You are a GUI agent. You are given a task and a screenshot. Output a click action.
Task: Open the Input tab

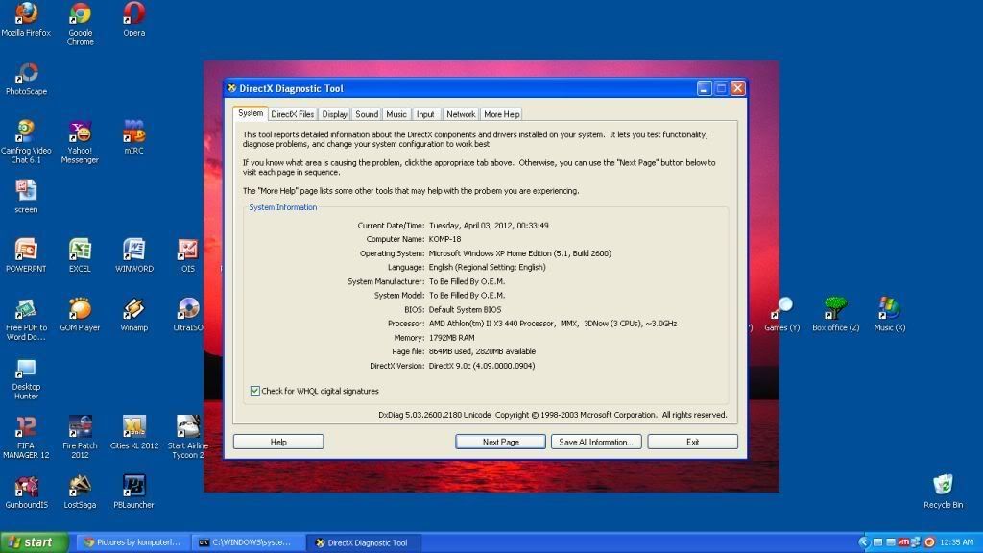[425, 114]
